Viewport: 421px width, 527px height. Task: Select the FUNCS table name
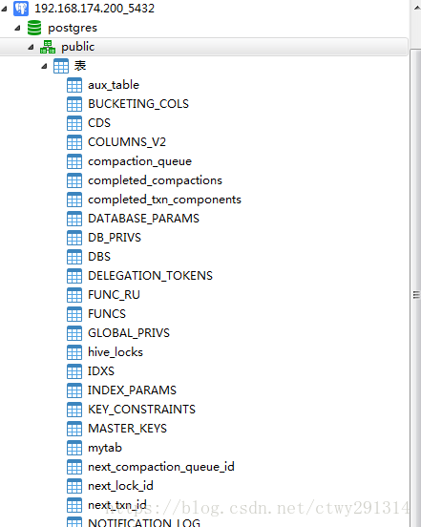pyautogui.click(x=107, y=314)
